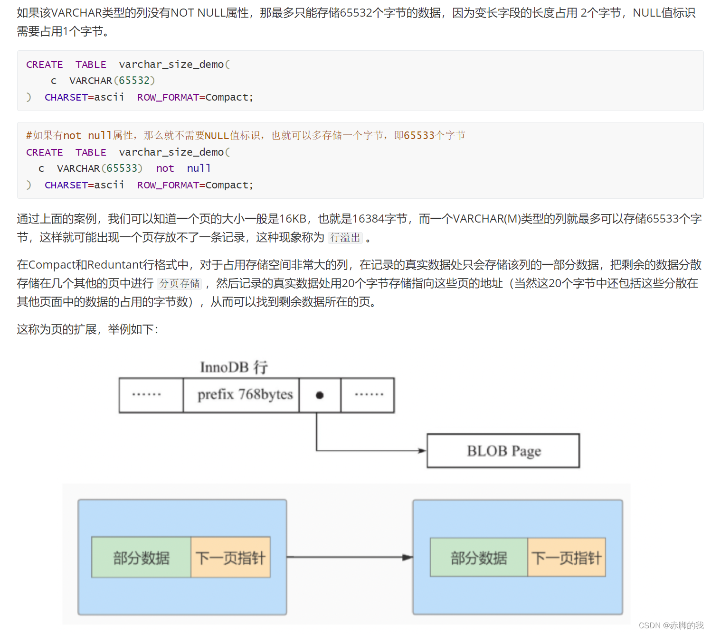711x634 pixels.
Task: Click the BLOB Page box in diagram
Action: click(x=503, y=451)
